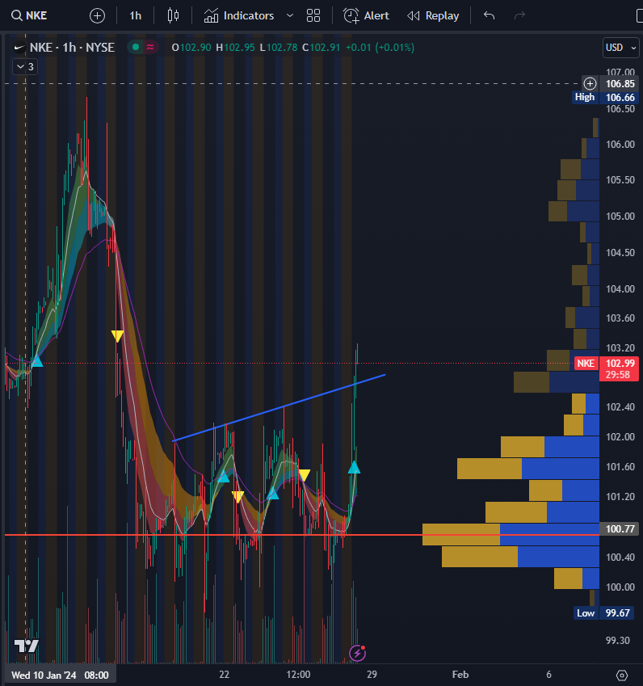
Task: Click the cyan up-arrow signal at the latest candle
Action: click(x=354, y=467)
